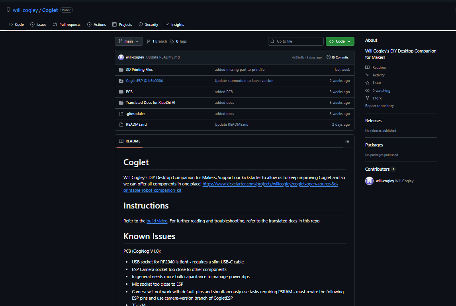This screenshot has width=456, height=306.
Task: Go to the Pull requests tab
Action: (x=67, y=25)
